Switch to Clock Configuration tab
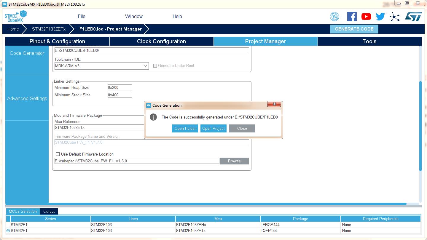The height and width of the screenshot is (240, 427). coord(161,41)
